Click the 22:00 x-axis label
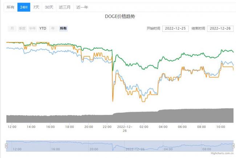This screenshot has height=158, width=236. (107, 127)
